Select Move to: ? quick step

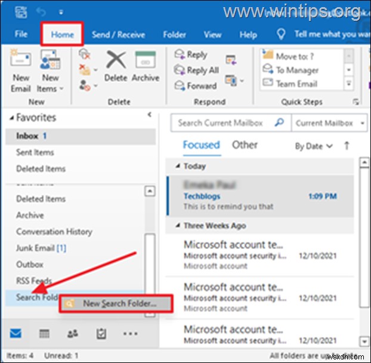coord(302,56)
